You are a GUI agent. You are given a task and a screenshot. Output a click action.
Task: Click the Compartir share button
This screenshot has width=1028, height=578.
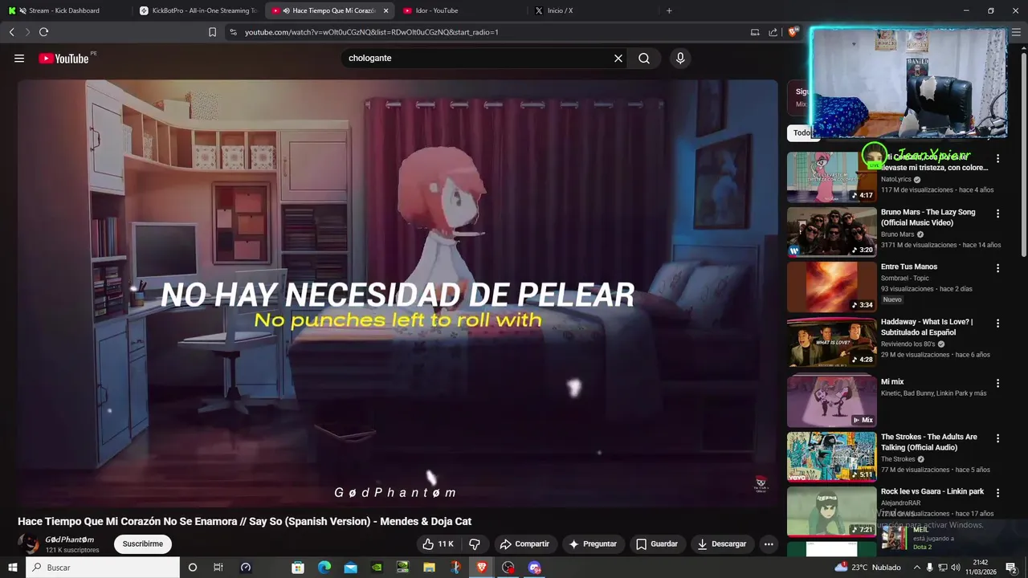click(x=524, y=543)
